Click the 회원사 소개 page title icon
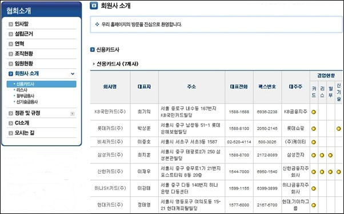The width and height of the screenshot is (344, 214). (x=94, y=6)
